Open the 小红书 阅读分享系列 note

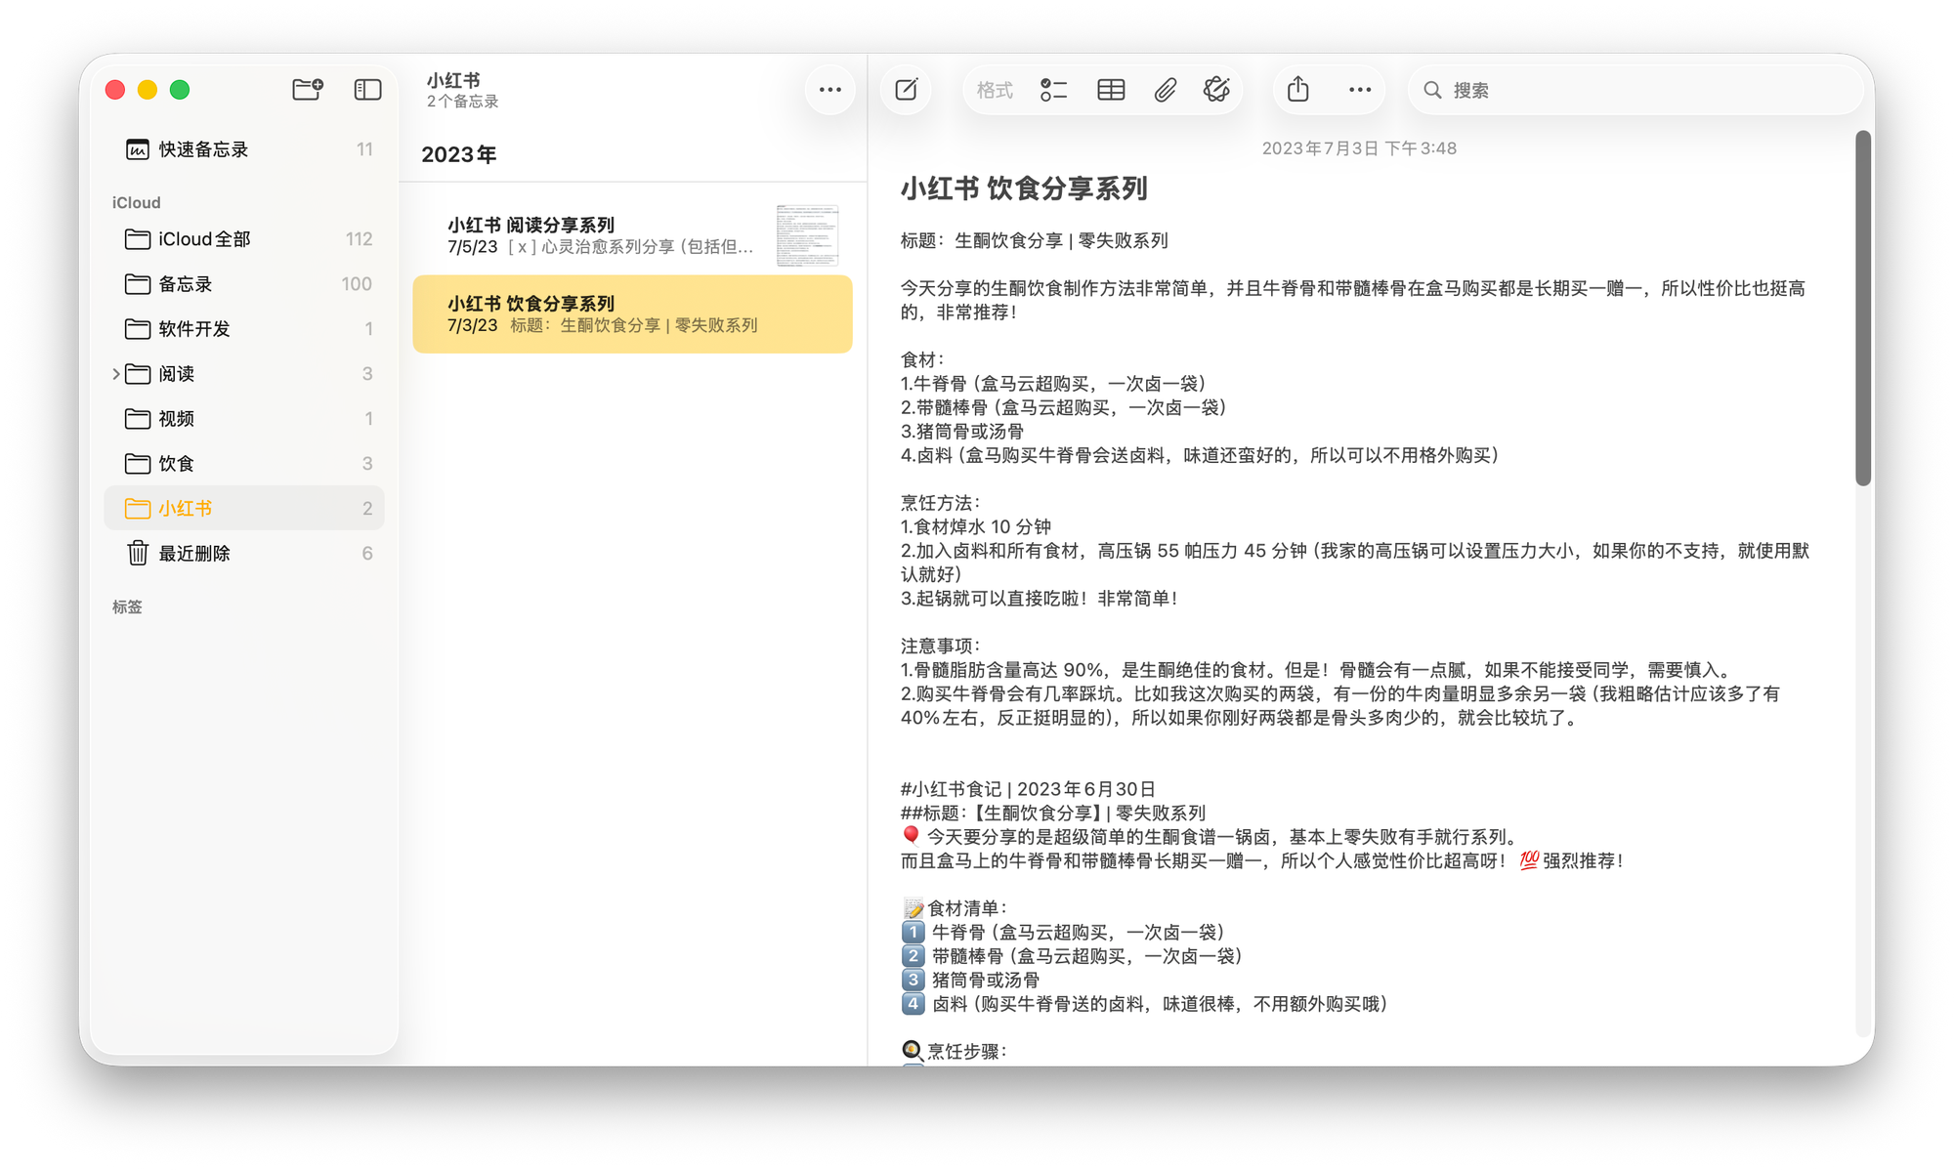[601, 235]
